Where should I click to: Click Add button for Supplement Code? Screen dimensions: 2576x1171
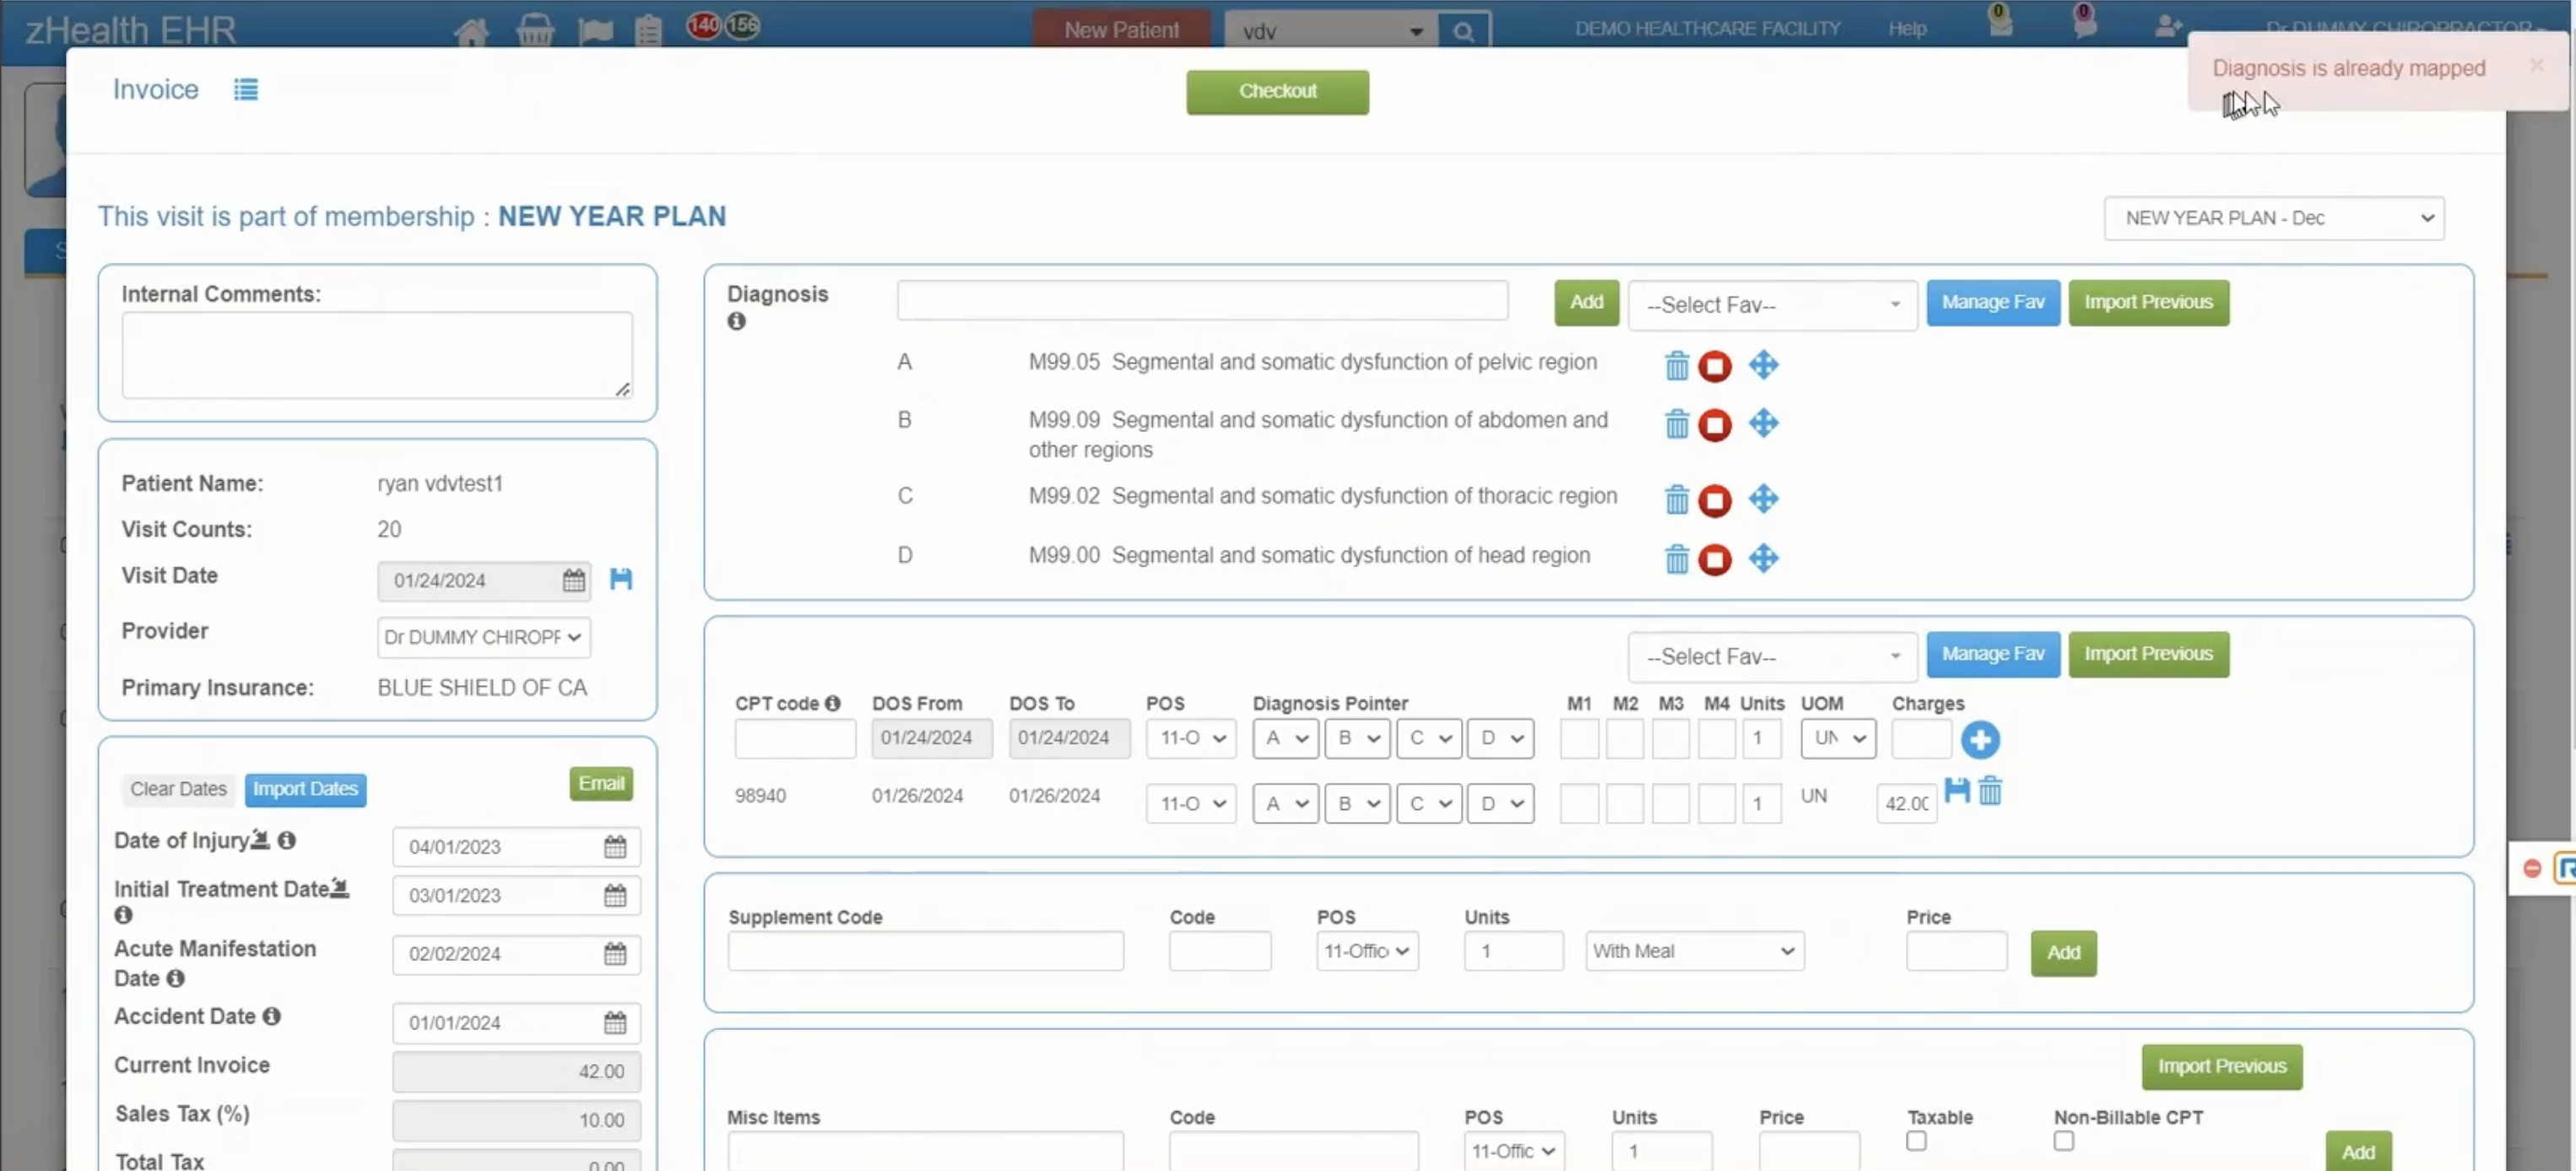(x=2063, y=953)
